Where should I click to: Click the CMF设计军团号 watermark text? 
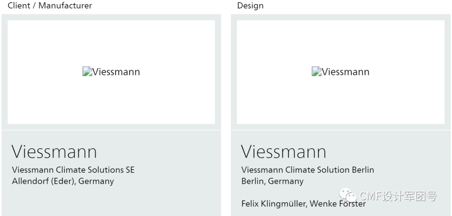[x=398, y=196]
